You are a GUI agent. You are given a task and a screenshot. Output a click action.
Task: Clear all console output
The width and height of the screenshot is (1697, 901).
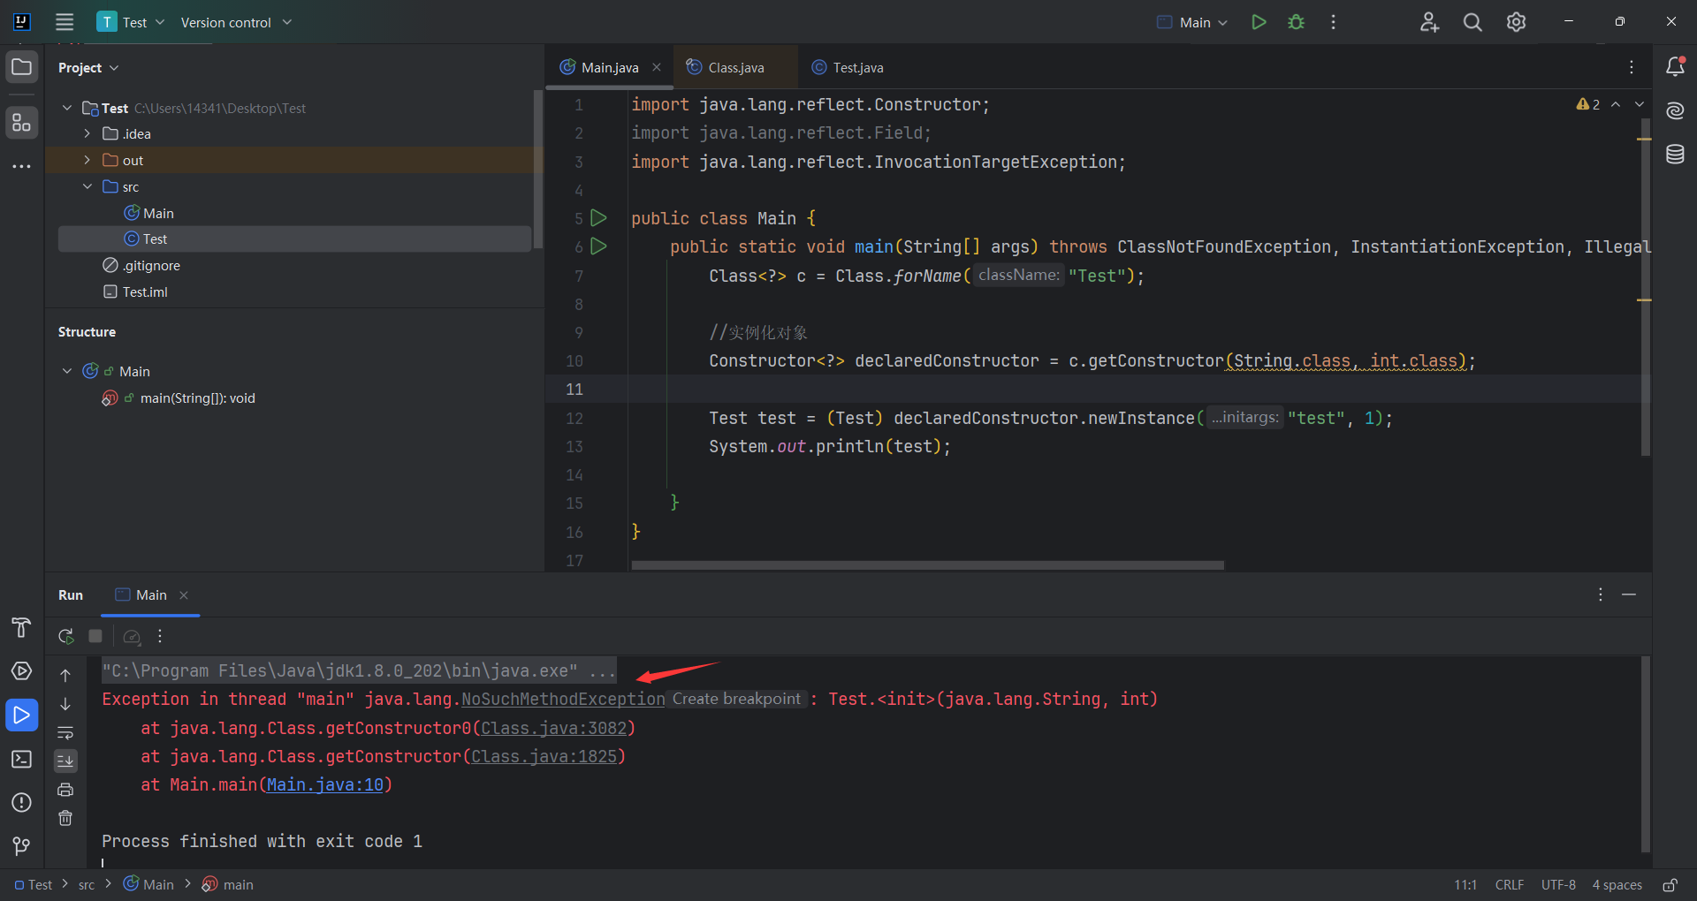pyautogui.click(x=65, y=818)
